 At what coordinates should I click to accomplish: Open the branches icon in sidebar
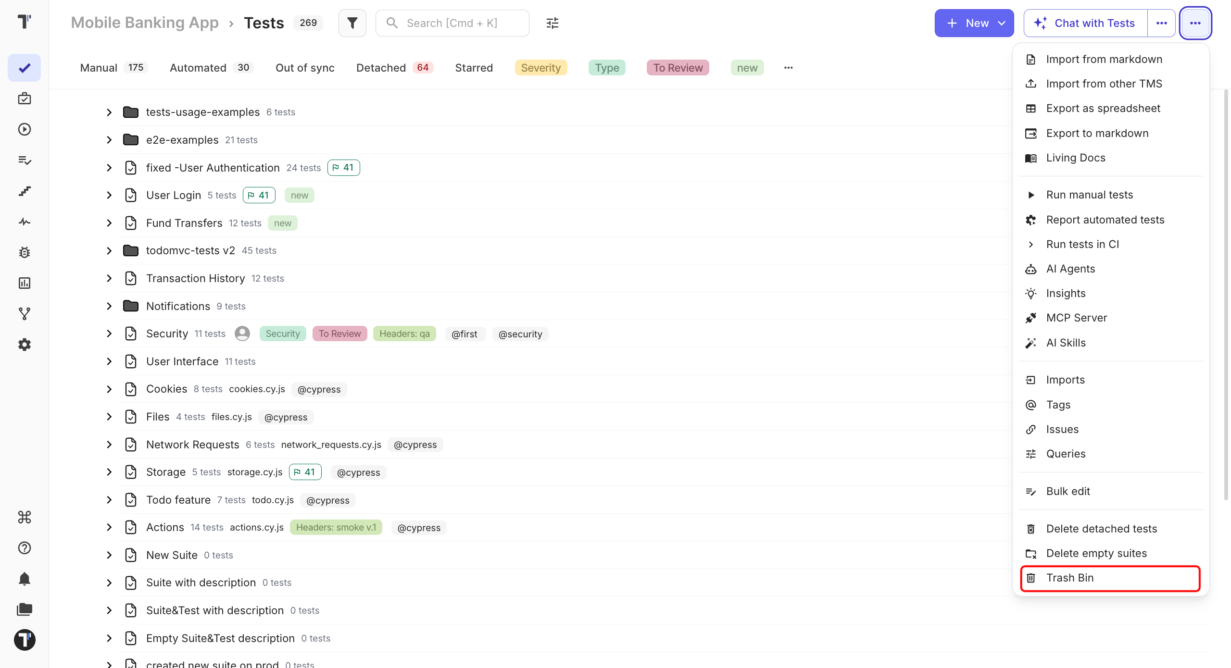pyautogui.click(x=25, y=314)
